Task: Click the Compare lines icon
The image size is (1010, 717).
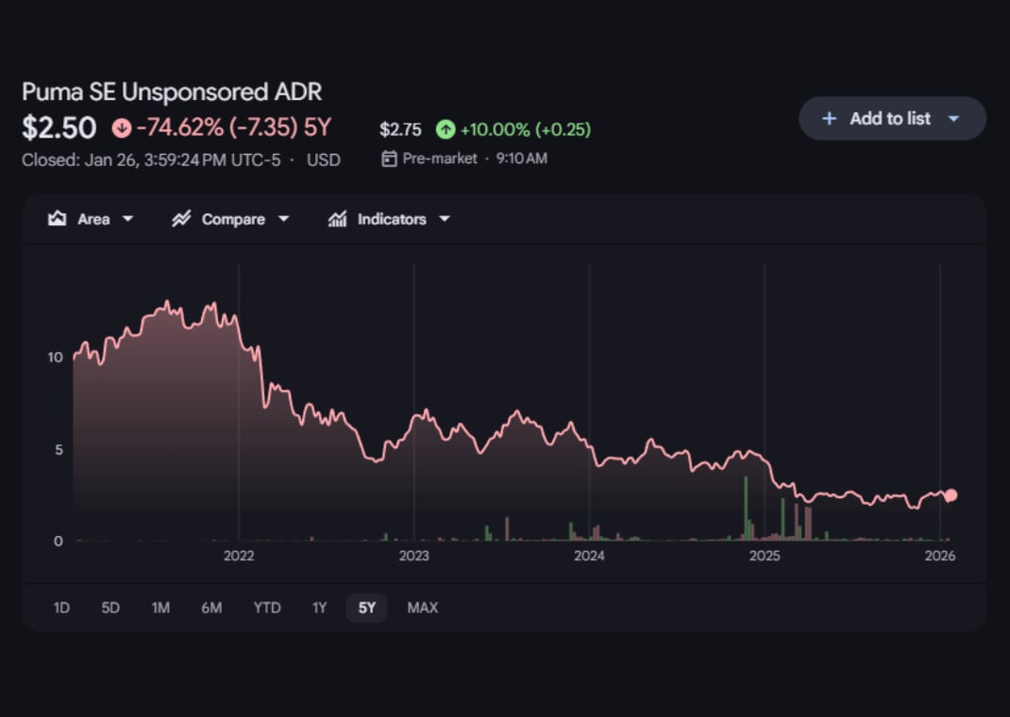Action: (x=181, y=219)
